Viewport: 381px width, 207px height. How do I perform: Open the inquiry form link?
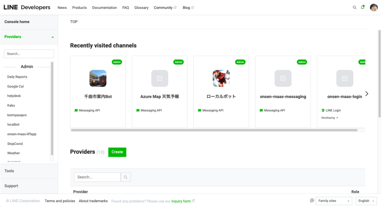coord(181,201)
